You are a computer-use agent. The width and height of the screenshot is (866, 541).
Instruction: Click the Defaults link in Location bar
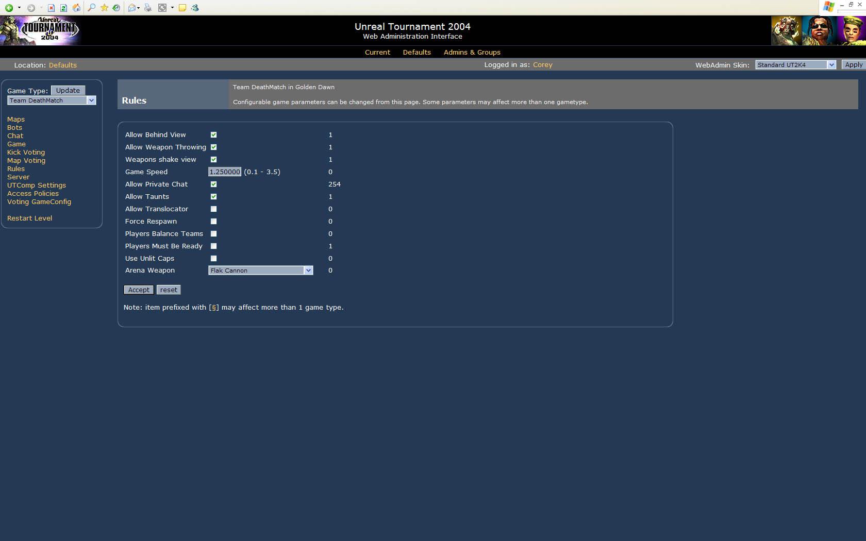tap(63, 65)
